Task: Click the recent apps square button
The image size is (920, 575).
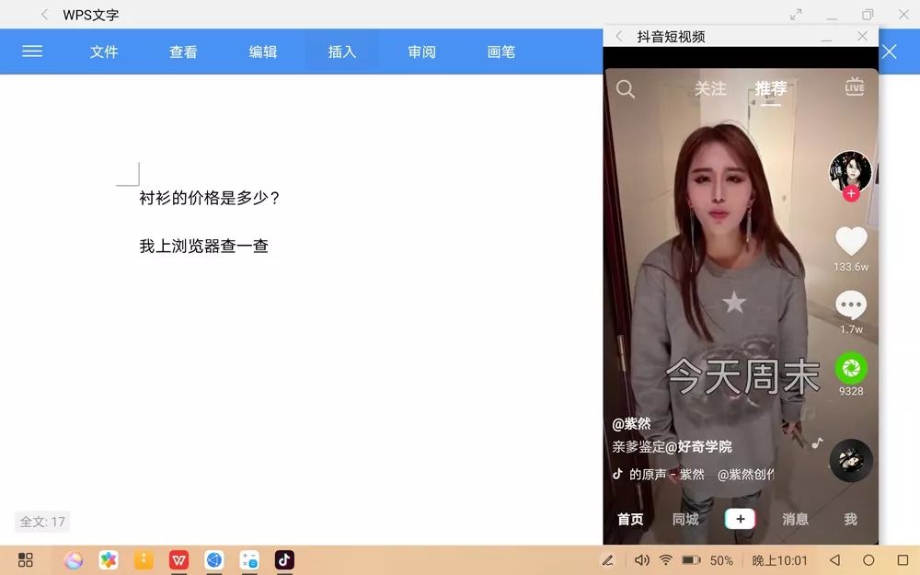Action: [903, 559]
